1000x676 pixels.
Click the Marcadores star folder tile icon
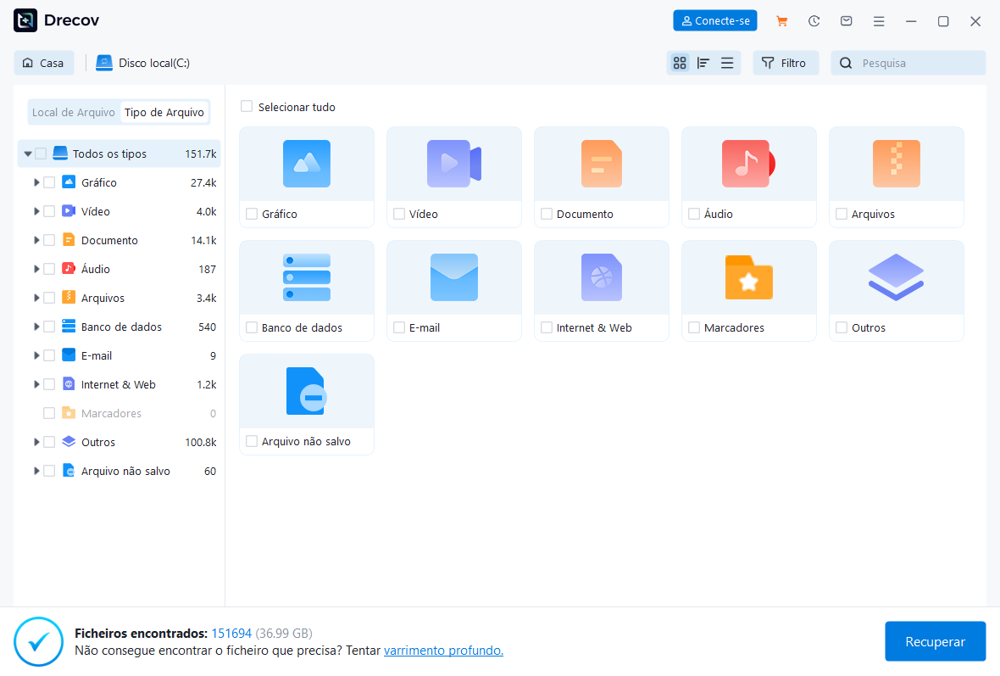pos(748,277)
